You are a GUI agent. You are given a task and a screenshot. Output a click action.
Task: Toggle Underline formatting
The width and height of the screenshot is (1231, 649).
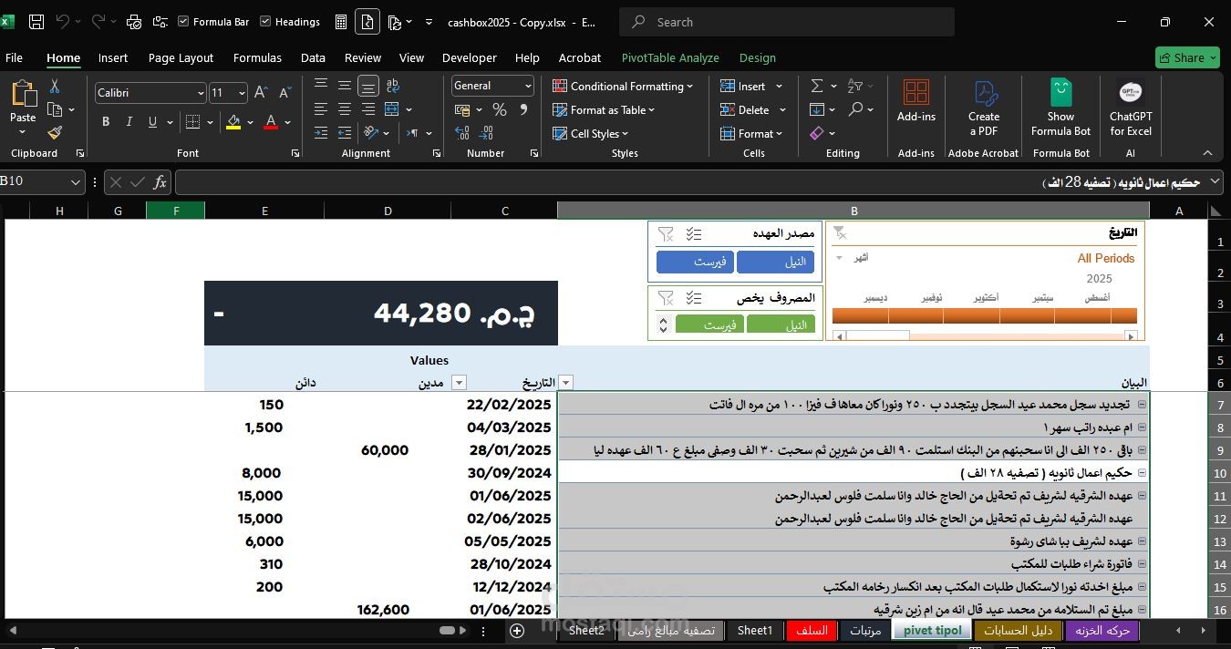[x=152, y=121]
